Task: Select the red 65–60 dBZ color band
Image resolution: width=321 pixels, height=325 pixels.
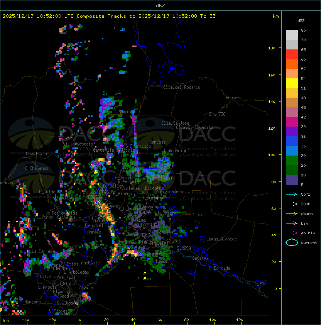Action: (x=292, y=54)
